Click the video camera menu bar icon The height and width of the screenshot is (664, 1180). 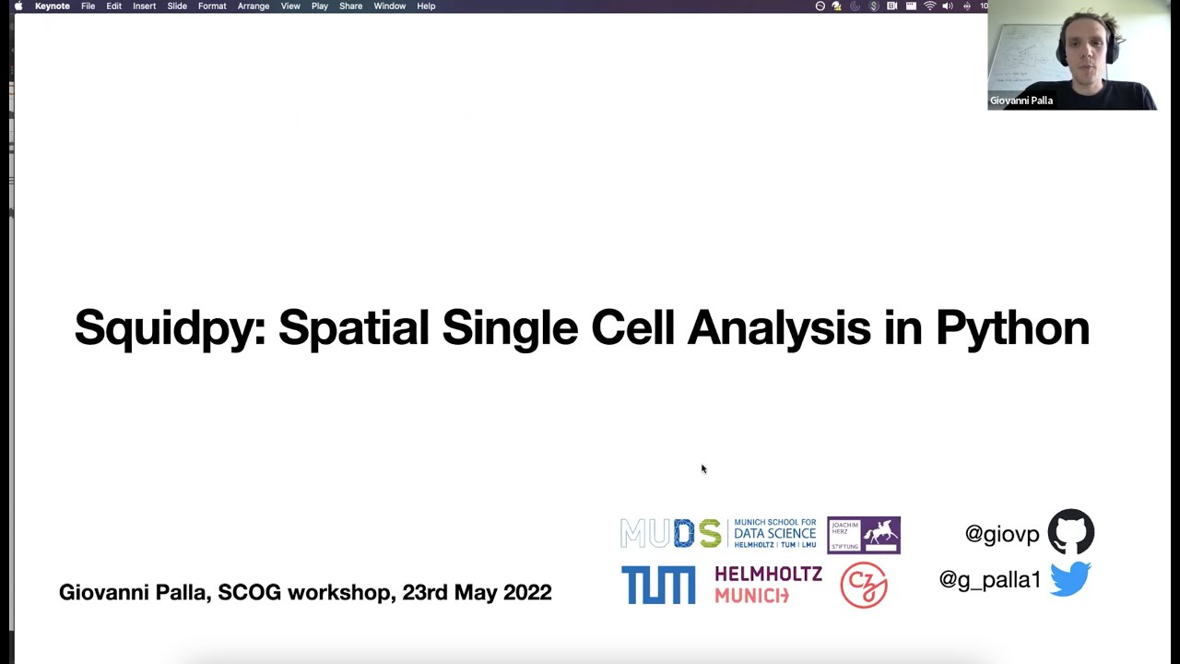coord(892,6)
